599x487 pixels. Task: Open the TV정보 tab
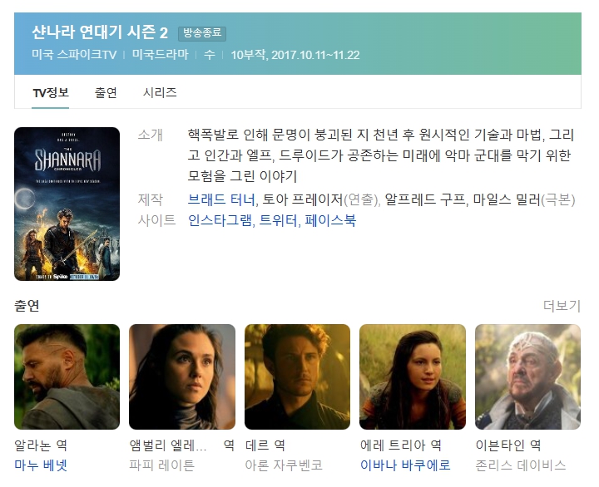(x=51, y=93)
